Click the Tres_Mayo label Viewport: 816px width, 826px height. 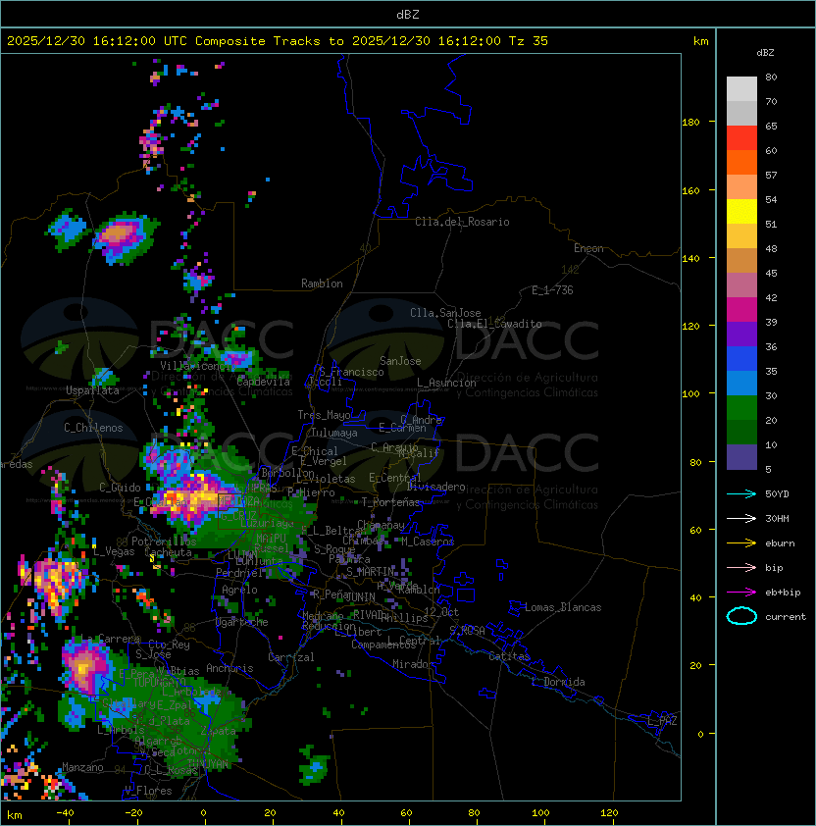pyautogui.click(x=324, y=415)
